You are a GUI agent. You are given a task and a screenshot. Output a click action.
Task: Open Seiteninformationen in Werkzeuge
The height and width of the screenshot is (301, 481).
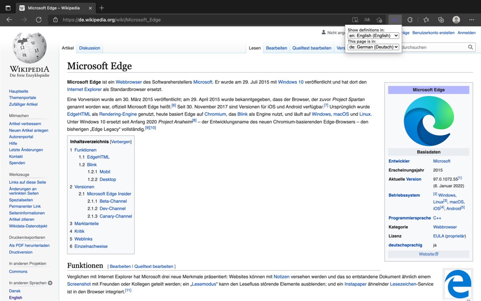tap(27, 213)
